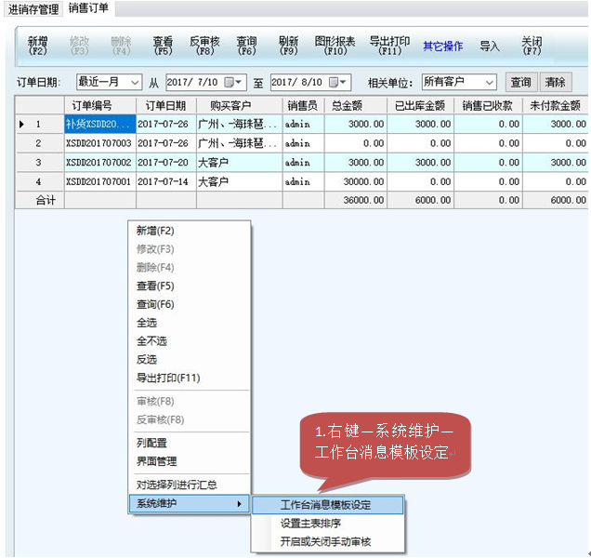The width and height of the screenshot is (591, 558).
Task: Select 列配置 in the context menu
Action: tap(151, 444)
